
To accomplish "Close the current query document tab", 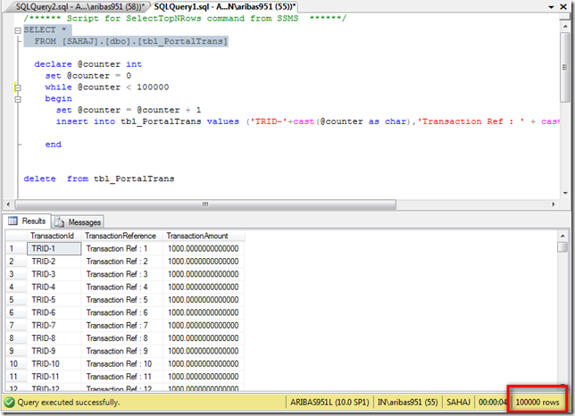I will pyautogui.click(x=562, y=6).
